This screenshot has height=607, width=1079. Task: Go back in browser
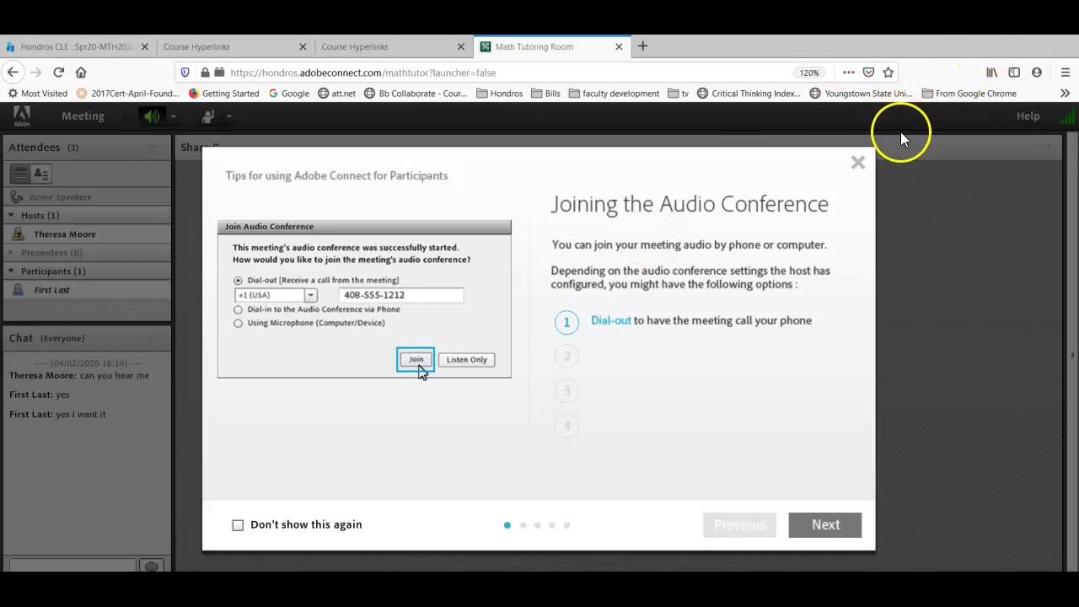tap(13, 73)
